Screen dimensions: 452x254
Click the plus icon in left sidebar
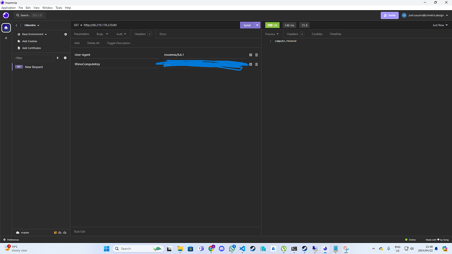click(6, 38)
